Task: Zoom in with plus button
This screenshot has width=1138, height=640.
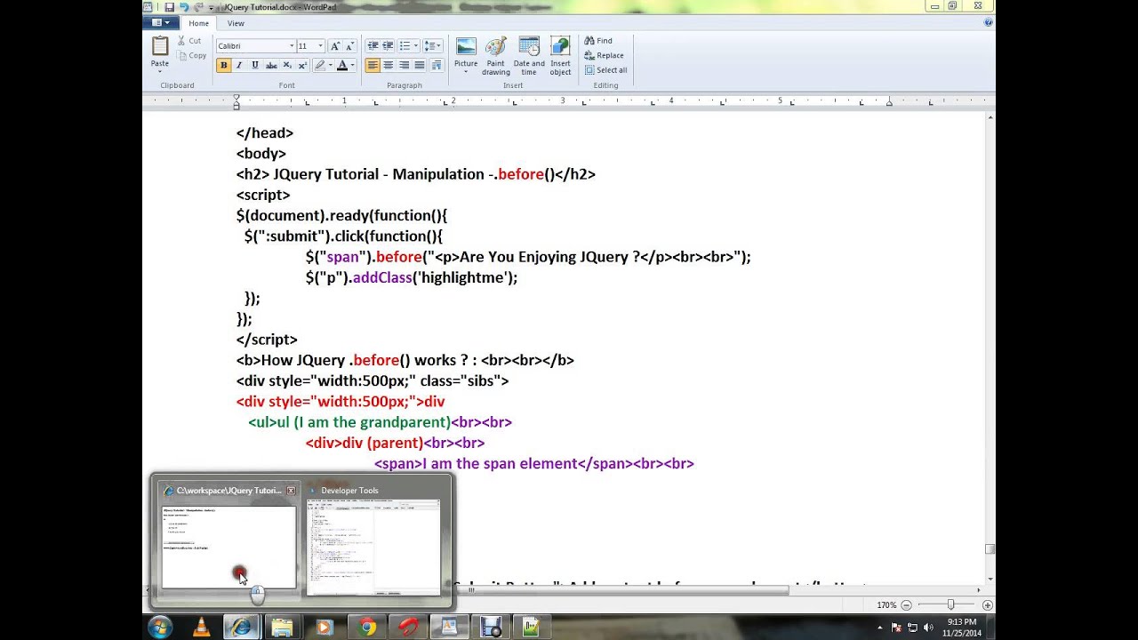Action: (x=987, y=604)
